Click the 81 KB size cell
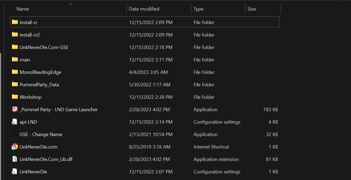351x180 pixels. (272, 159)
